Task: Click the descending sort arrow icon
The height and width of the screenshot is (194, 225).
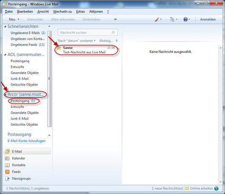Action: coord(117,41)
